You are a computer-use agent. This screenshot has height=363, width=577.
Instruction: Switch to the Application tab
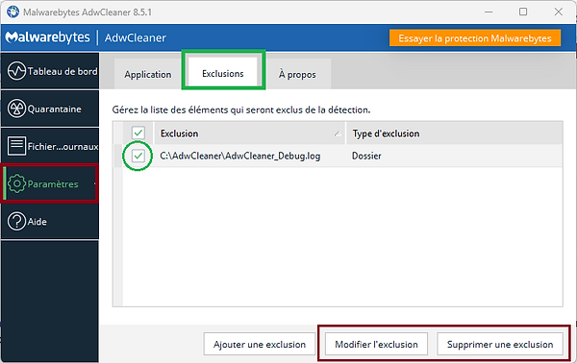click(147, 74)
